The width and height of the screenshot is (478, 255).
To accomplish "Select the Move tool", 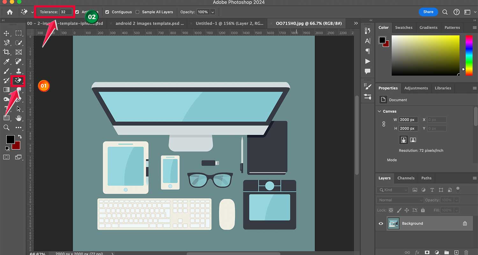I will coord(6,33).
